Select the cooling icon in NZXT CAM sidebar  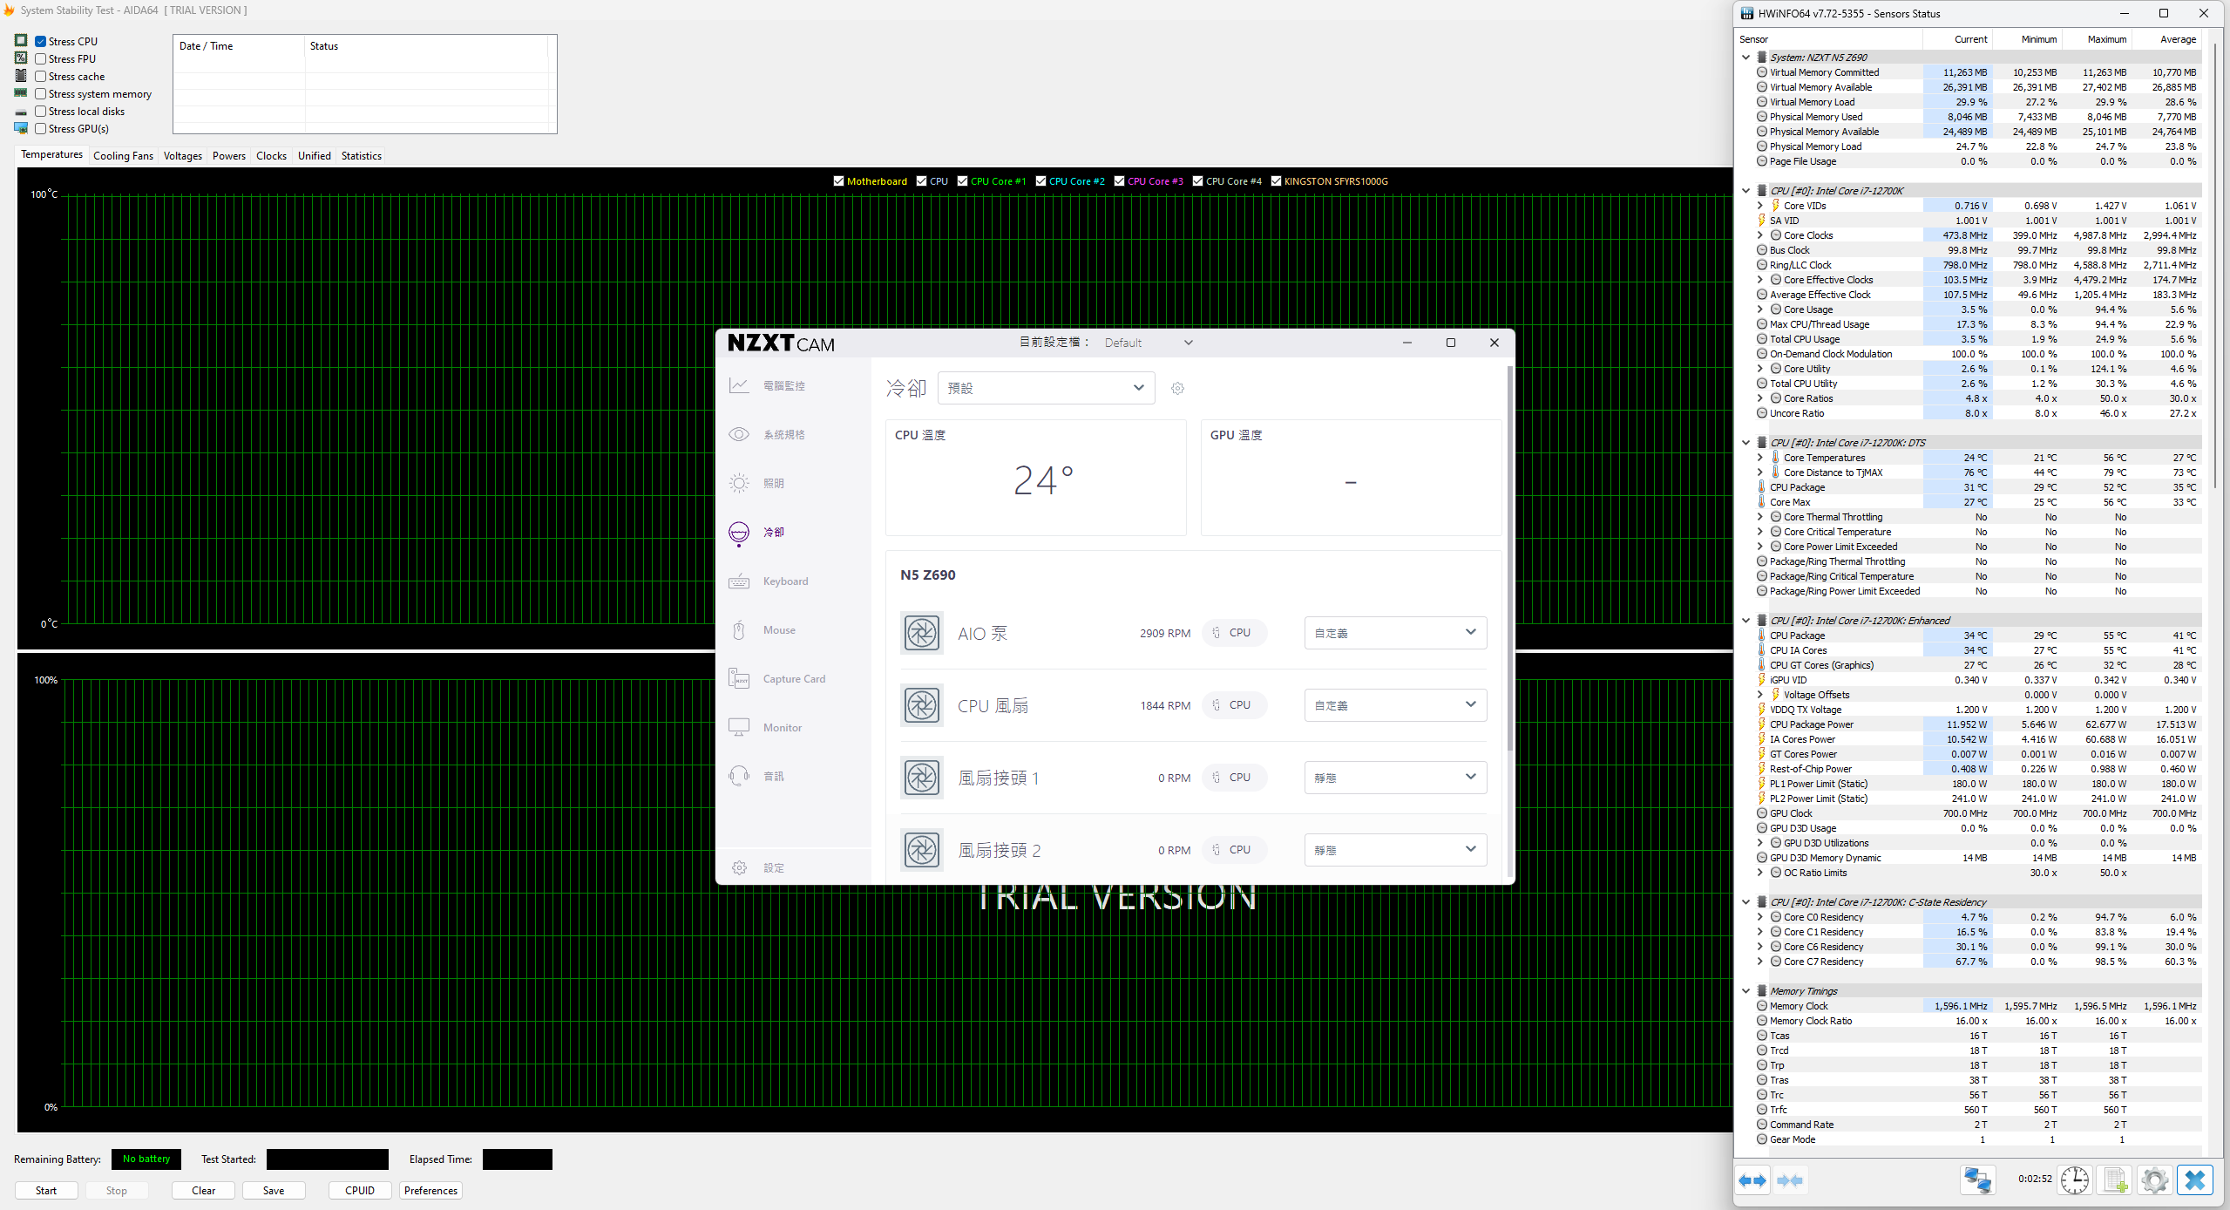tap(739, 532)
